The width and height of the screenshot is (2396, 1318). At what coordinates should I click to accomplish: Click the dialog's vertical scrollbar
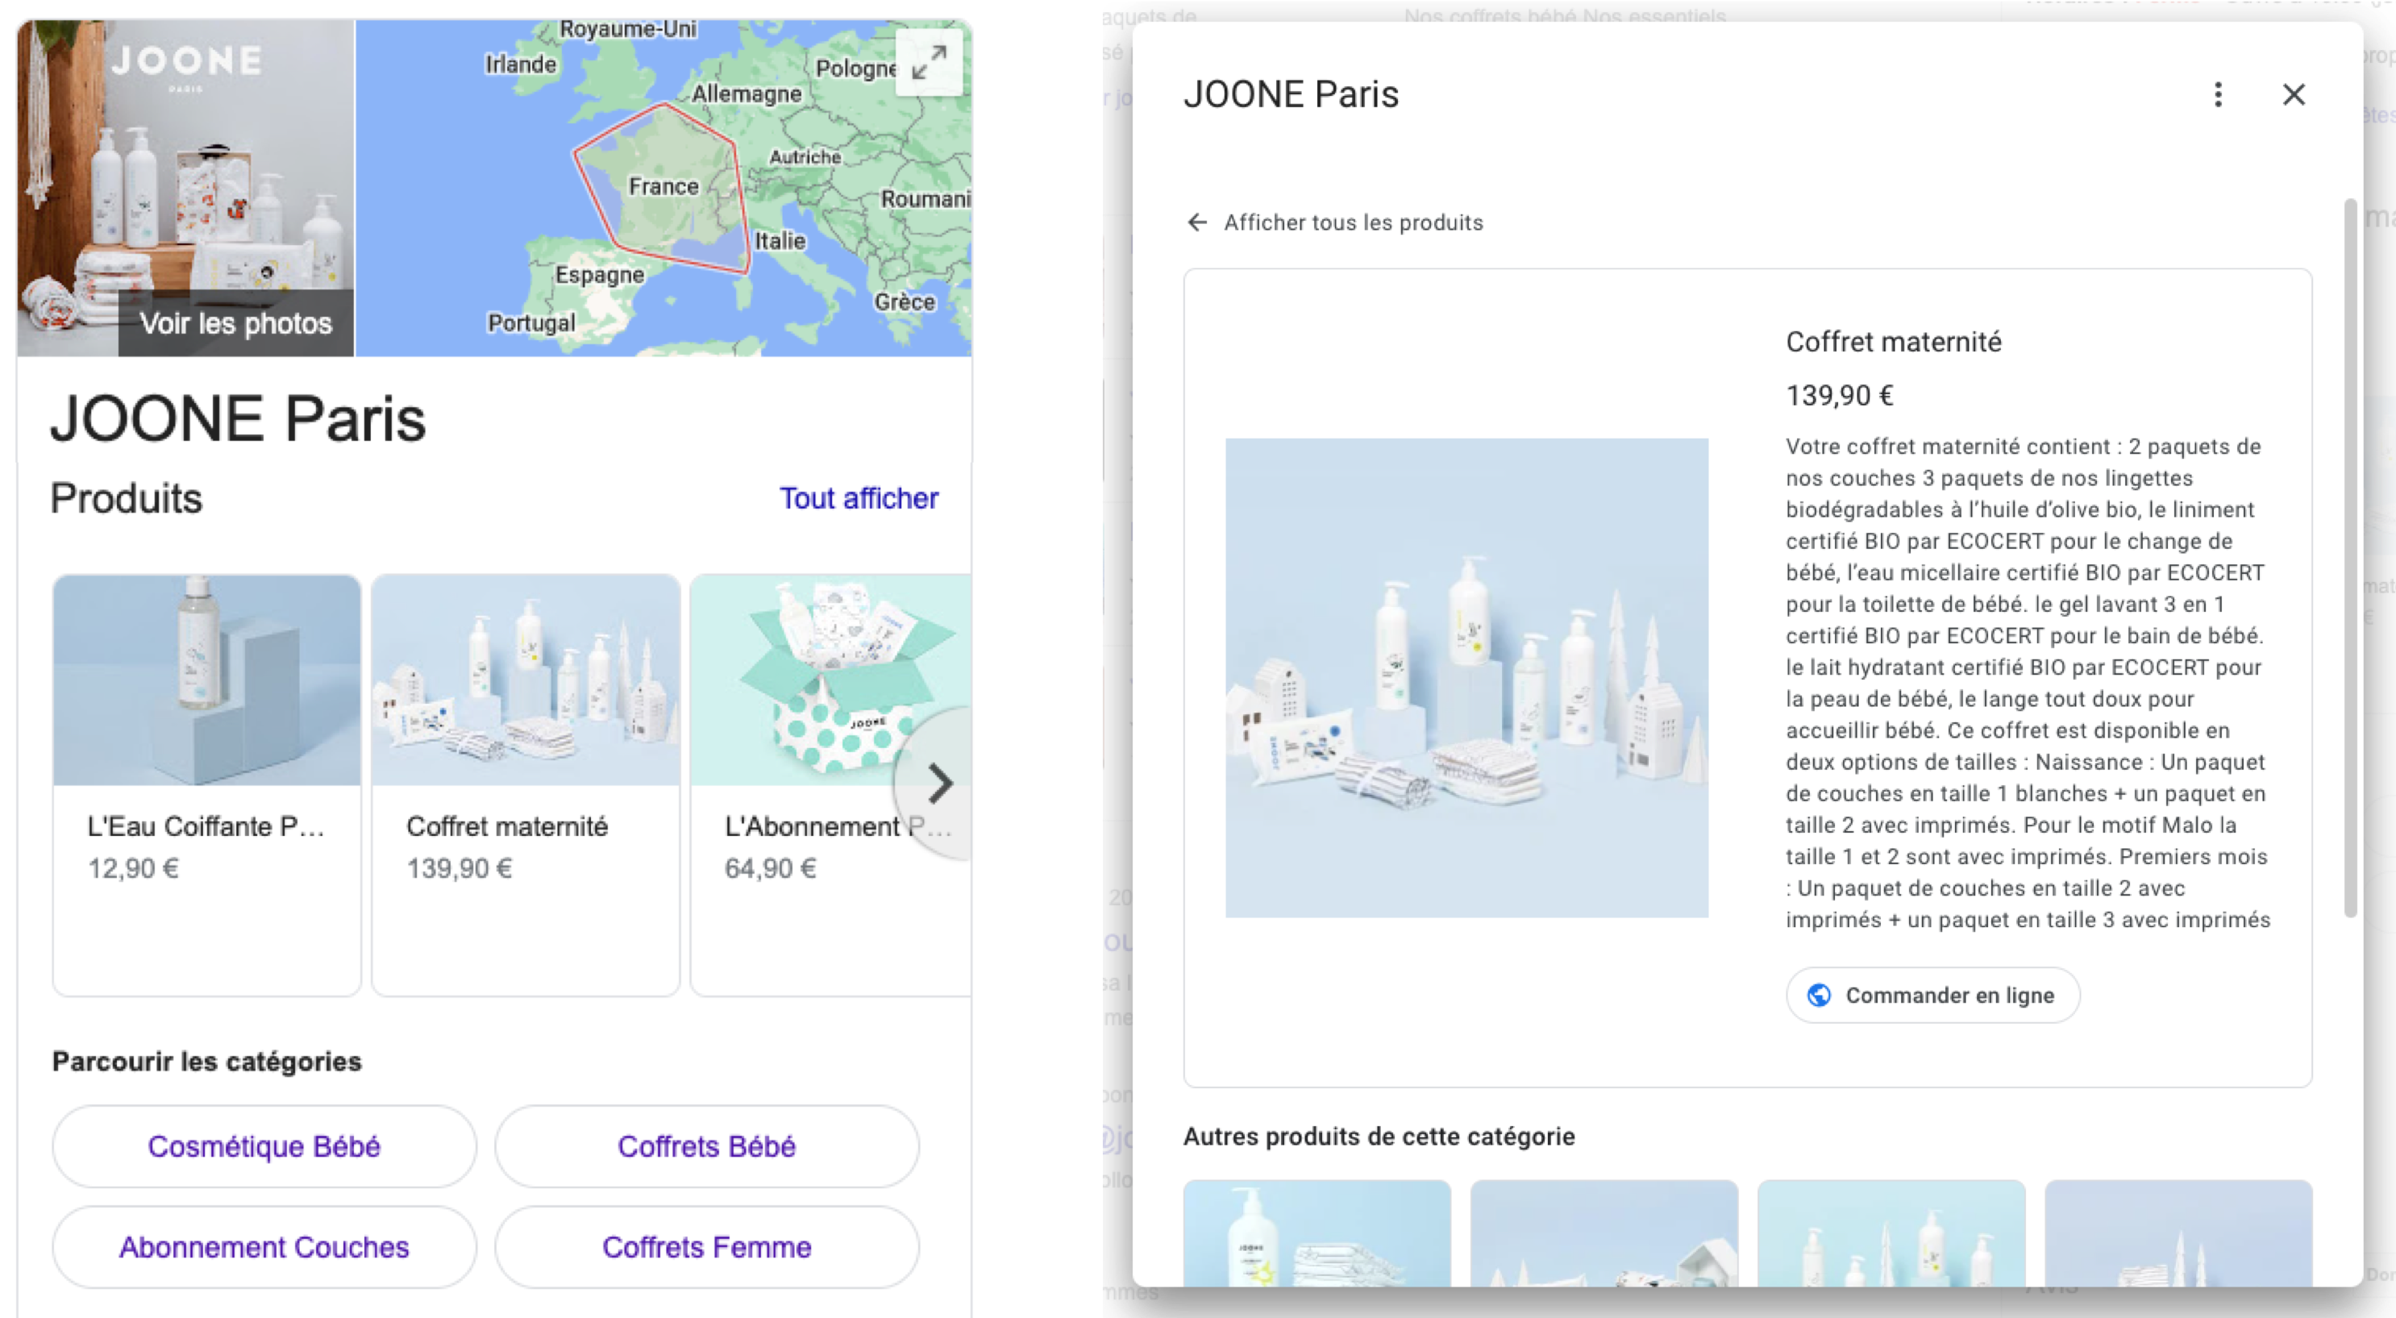point(2349,558)
